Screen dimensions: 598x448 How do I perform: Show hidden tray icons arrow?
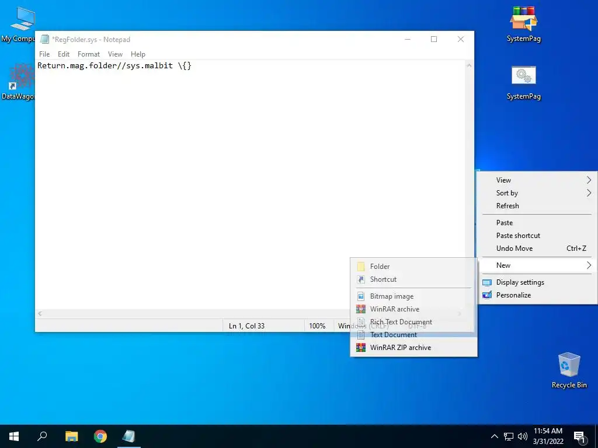(x=494, y=436)
